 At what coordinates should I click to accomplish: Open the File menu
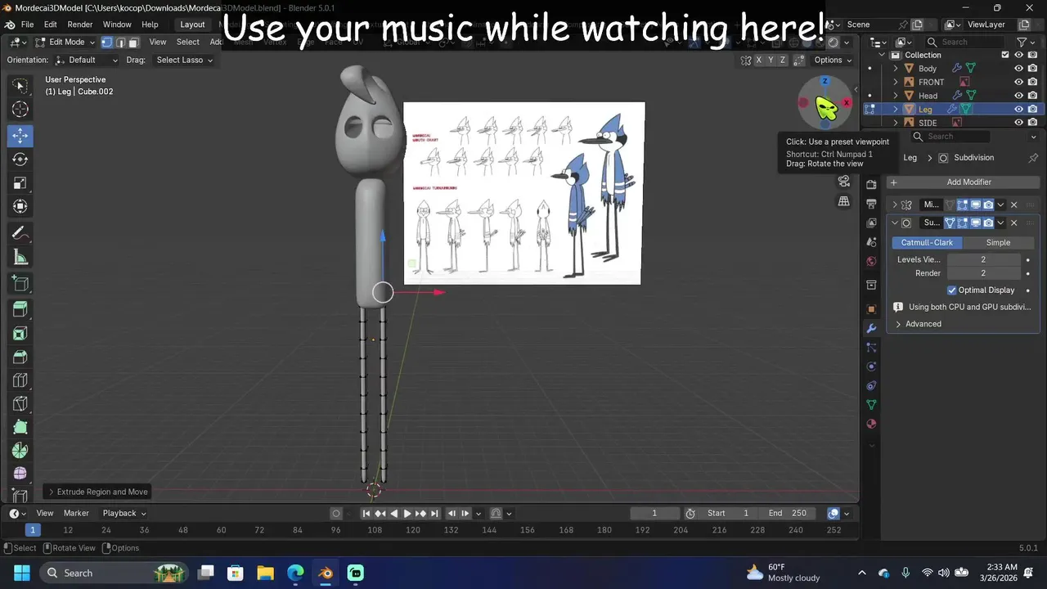27,25
